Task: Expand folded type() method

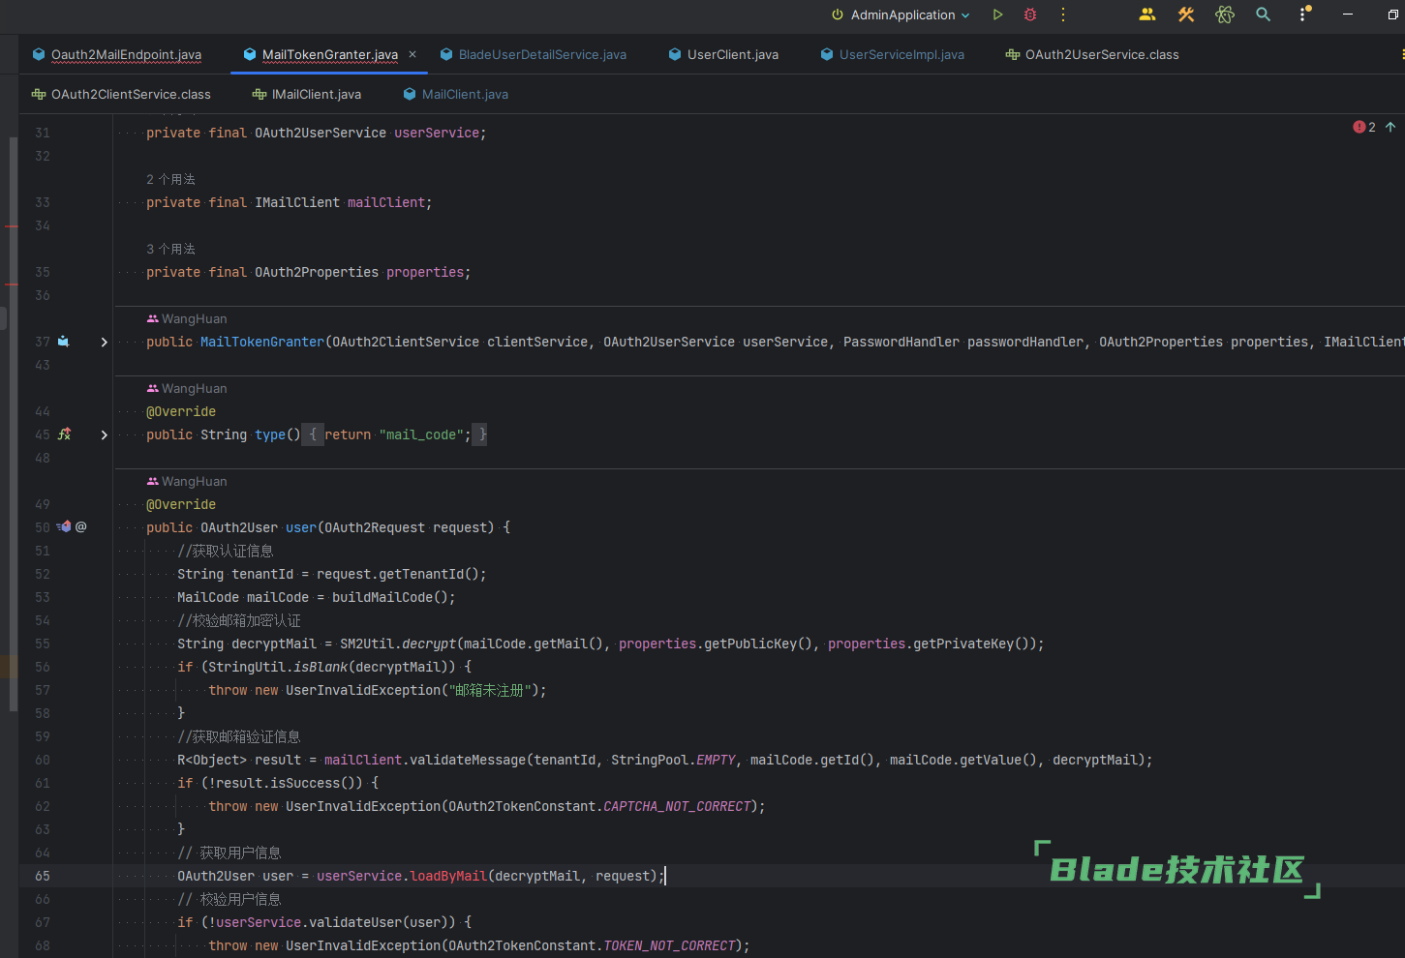Action: coord(104,434)
